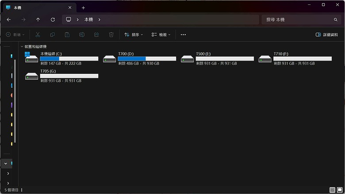This screenshot has width=345, height=194.
Task: Click the Paste clipboard icon
Action: [67, 35]
